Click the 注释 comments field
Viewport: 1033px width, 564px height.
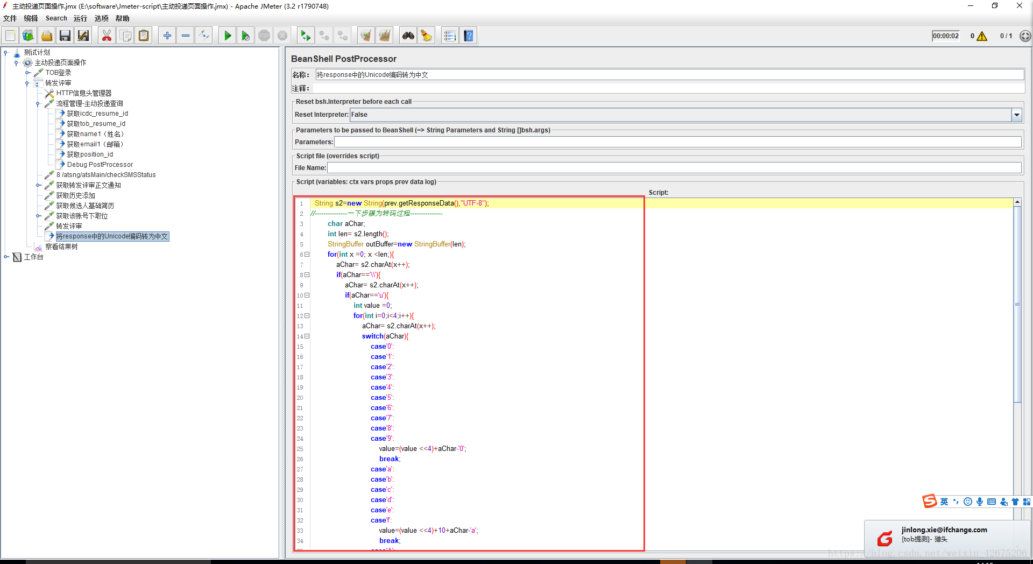pos(669,88)
